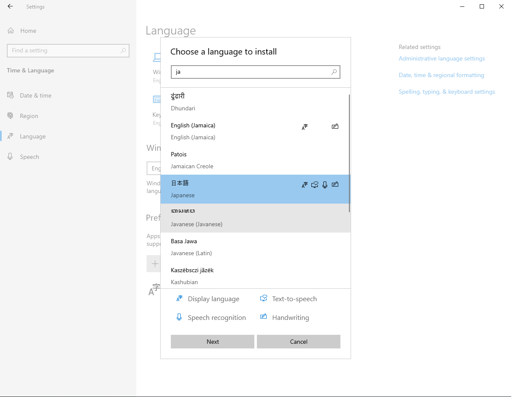
Task: Click the Date & time calendar icon
Action: (x=10, y=95)
